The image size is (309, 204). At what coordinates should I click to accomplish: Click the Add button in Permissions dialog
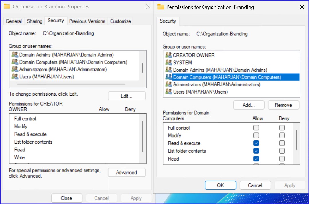point(249,105)
